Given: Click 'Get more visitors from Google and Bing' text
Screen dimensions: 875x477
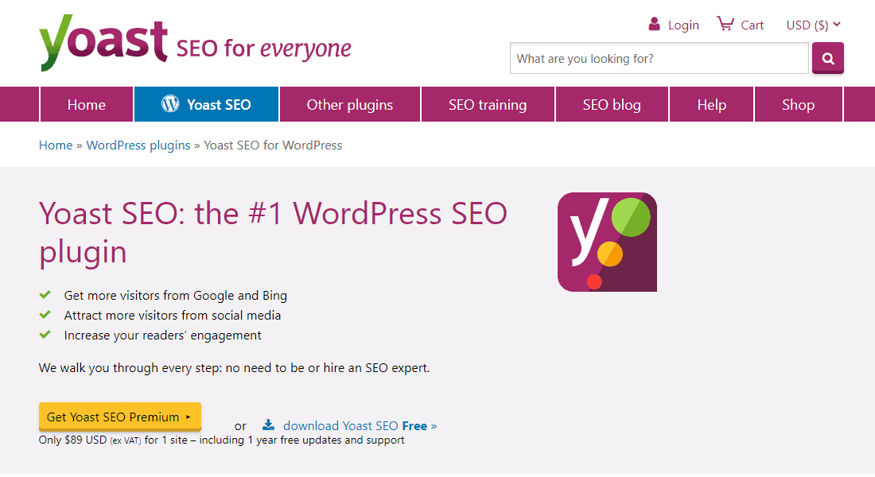Looking at the screenshot, I should point(176,295).
